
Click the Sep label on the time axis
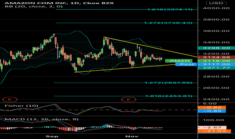click(52, 136)
